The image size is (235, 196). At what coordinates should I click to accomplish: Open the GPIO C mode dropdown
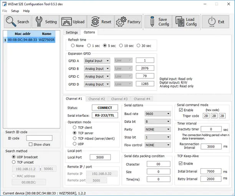point(97,76)
